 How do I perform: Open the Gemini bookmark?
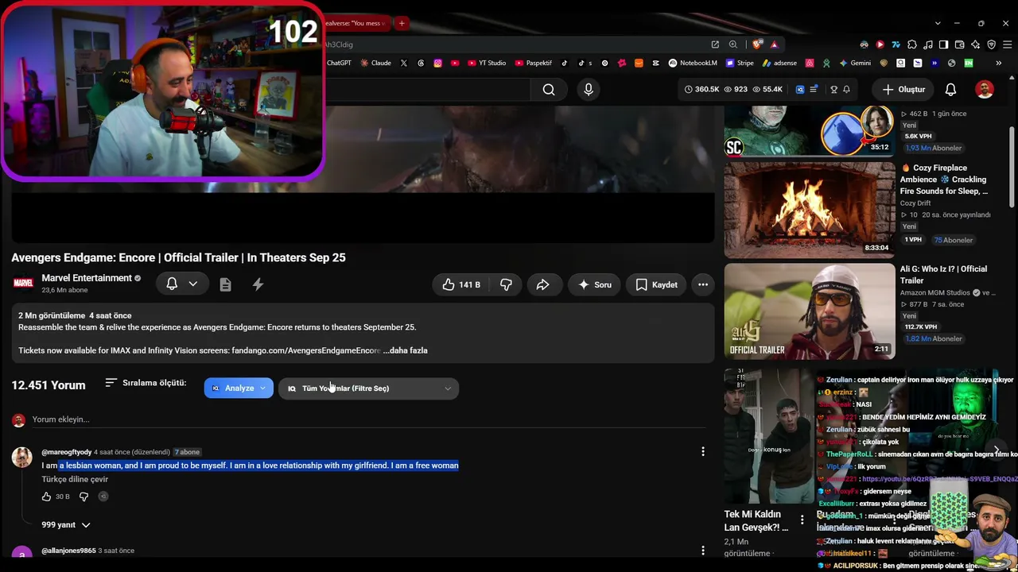(855, 63)
